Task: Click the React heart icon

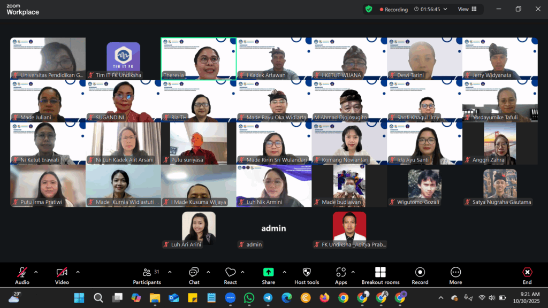Action: click(x=230, y=275)
